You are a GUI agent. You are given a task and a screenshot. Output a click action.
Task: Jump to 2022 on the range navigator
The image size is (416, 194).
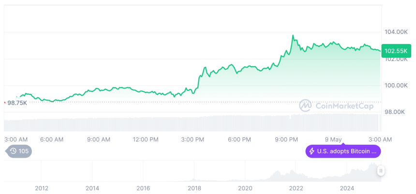pyautogui.click(x=296, y=188)
